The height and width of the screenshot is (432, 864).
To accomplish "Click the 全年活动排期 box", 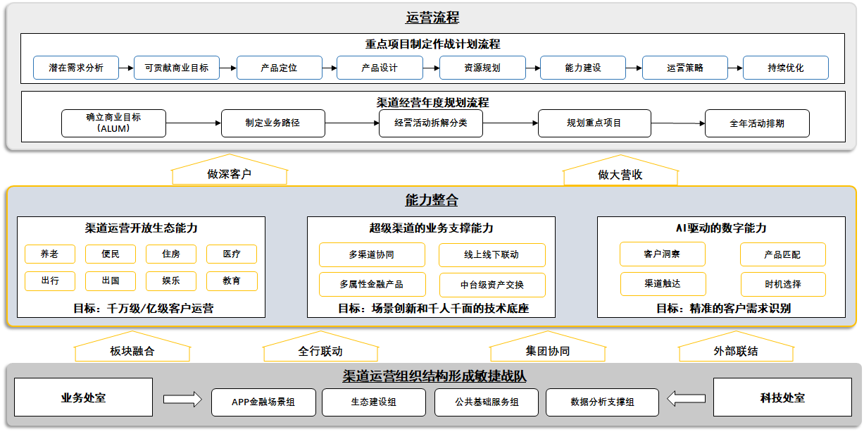I will click(x=757, y=123).
